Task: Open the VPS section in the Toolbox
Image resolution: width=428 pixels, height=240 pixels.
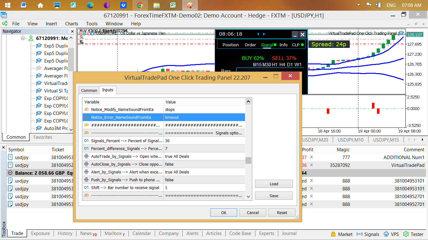Action: [391, 234]
